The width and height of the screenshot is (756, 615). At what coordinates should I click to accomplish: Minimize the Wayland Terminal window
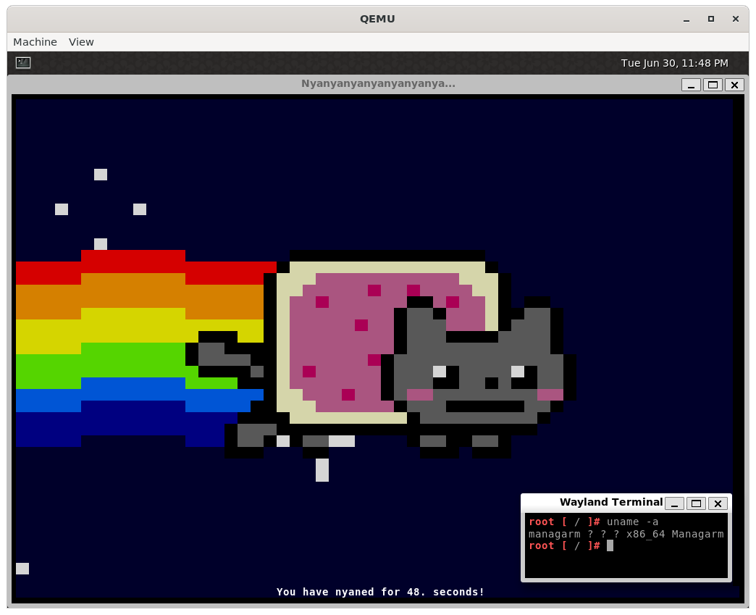pos(674,503)
